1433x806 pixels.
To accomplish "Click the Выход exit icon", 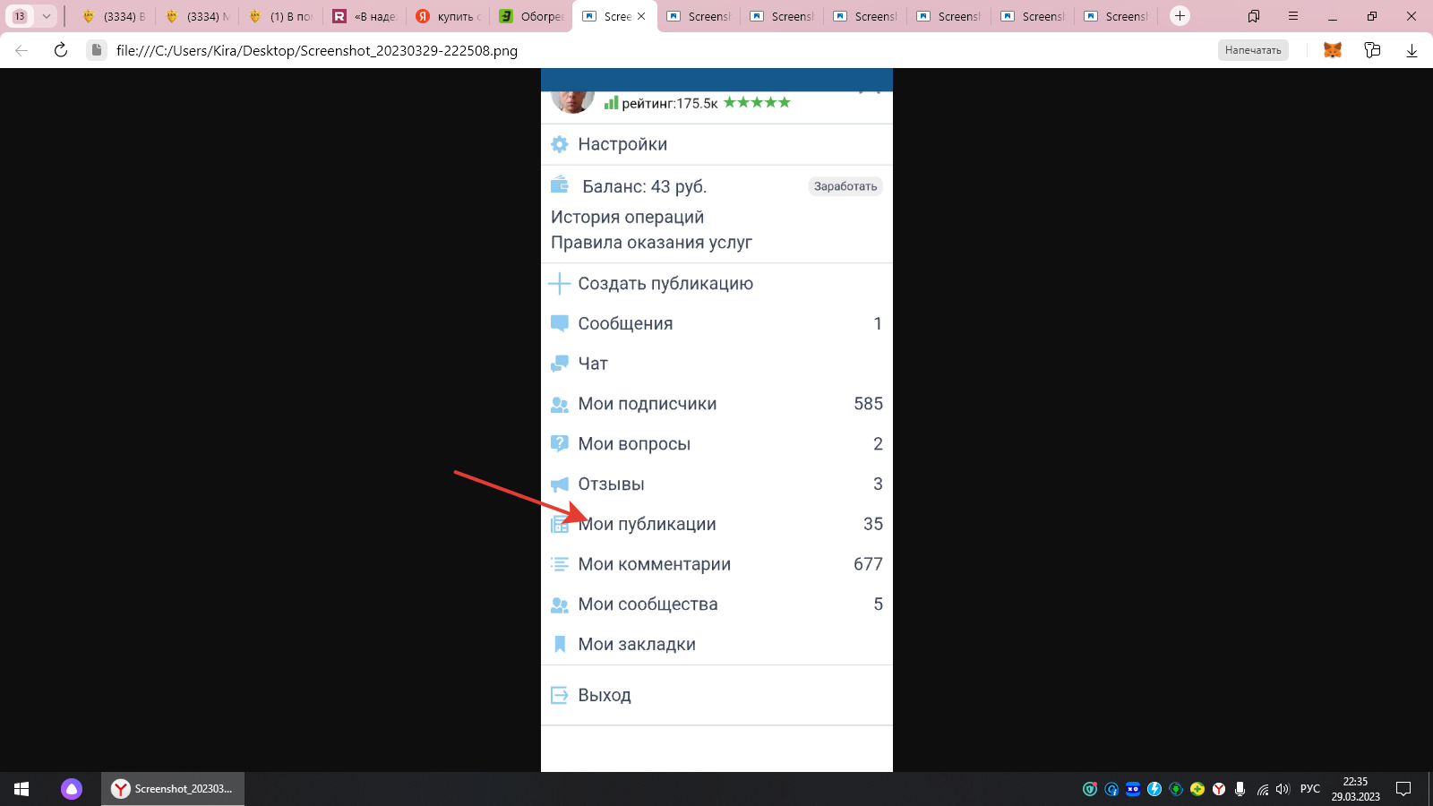I will click(560, 695).
